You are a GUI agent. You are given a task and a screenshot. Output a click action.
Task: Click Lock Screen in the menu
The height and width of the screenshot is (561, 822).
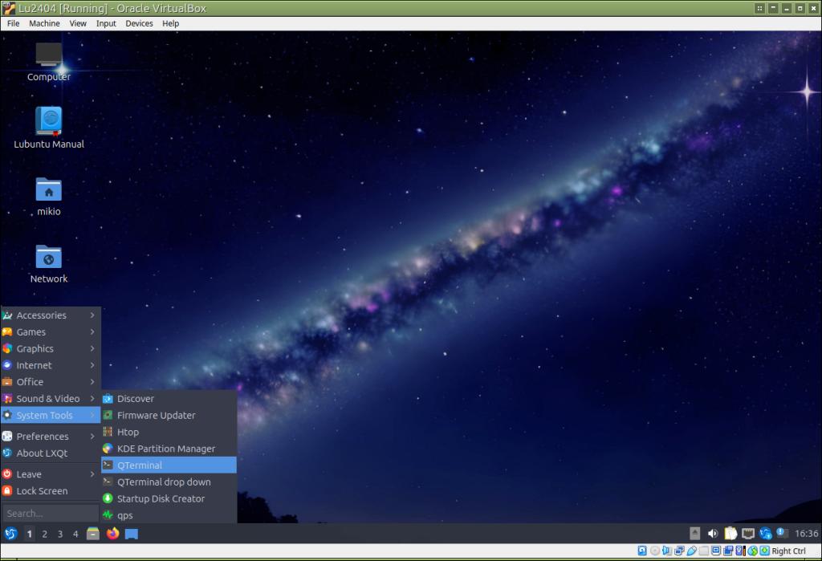[42, 491]
